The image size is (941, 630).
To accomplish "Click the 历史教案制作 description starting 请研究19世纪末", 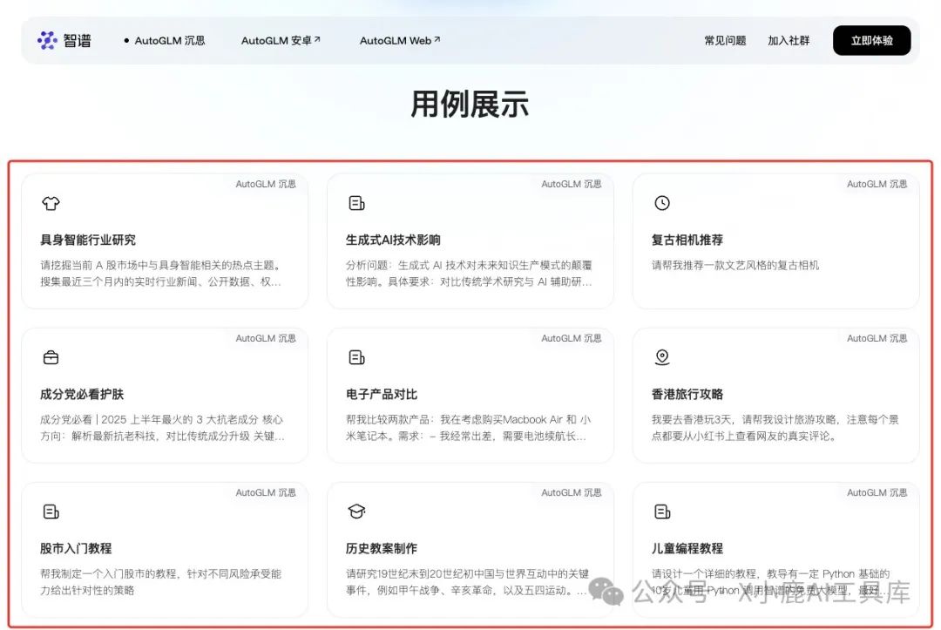I will [x=468, y=582].
